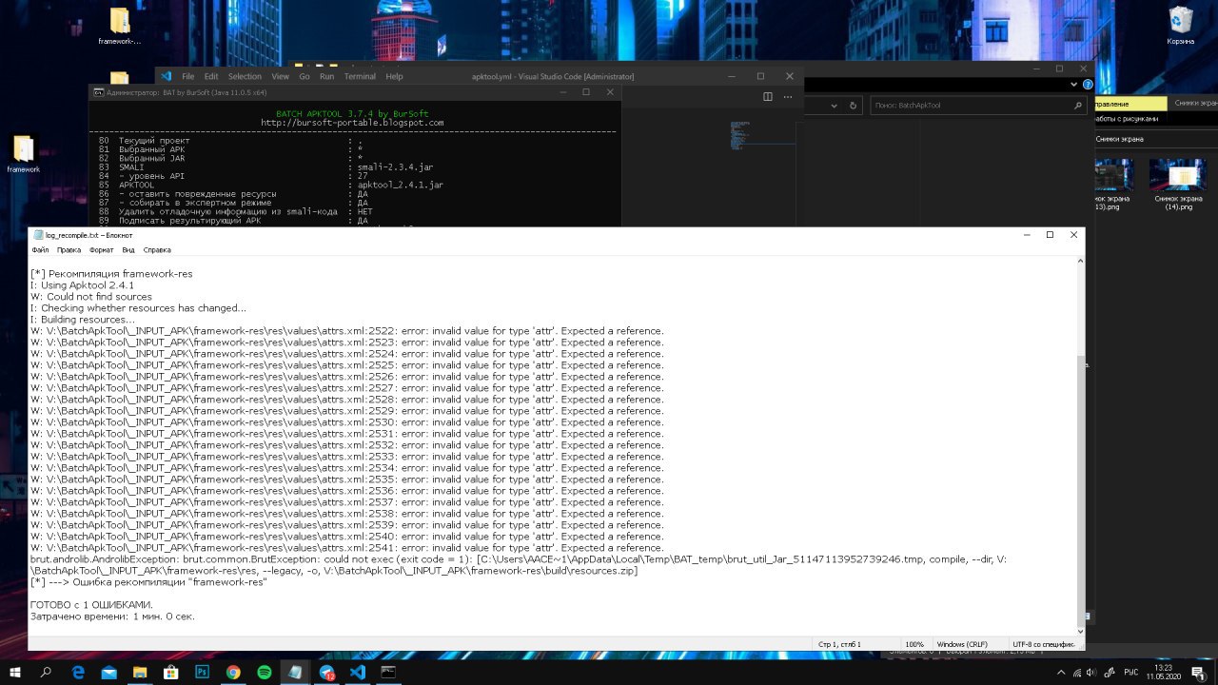Screen dimensions: 1218x685
Task: Open Microsoft Store from taskbar
Action: (171, 672)
